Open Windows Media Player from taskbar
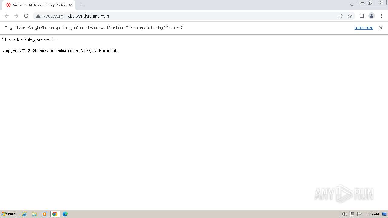 click(45, 214)
